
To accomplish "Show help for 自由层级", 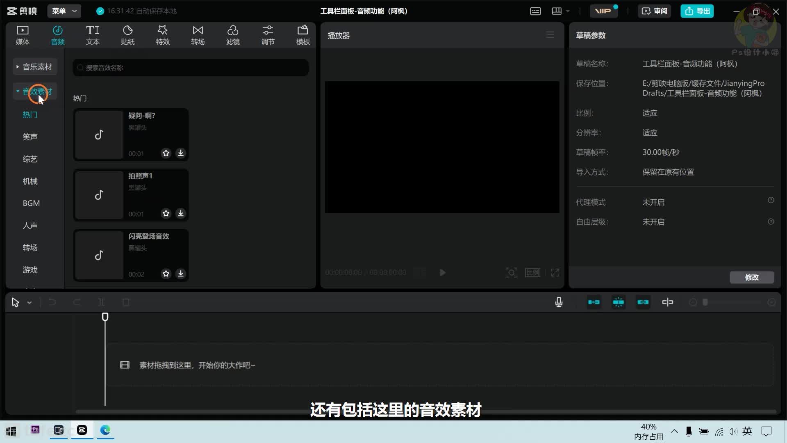I will tap(771, 221).
